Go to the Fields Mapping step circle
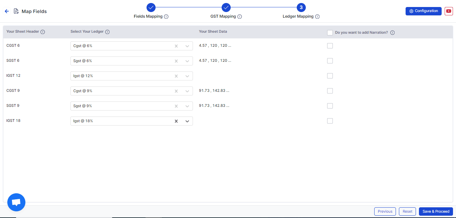The image size is (456, 218). tap(151, 7)
